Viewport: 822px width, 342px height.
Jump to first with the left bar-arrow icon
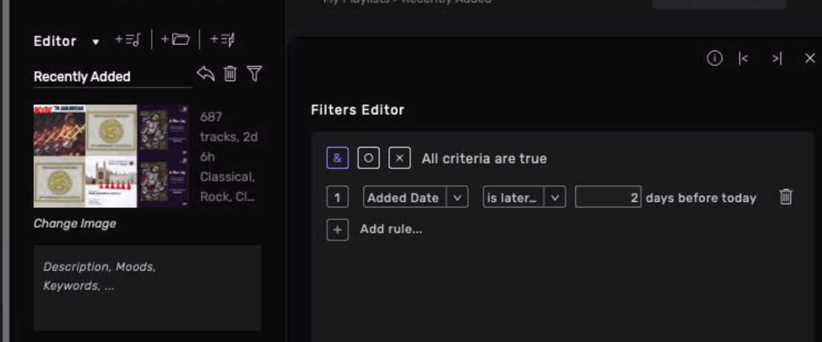(x=744, y=59)
